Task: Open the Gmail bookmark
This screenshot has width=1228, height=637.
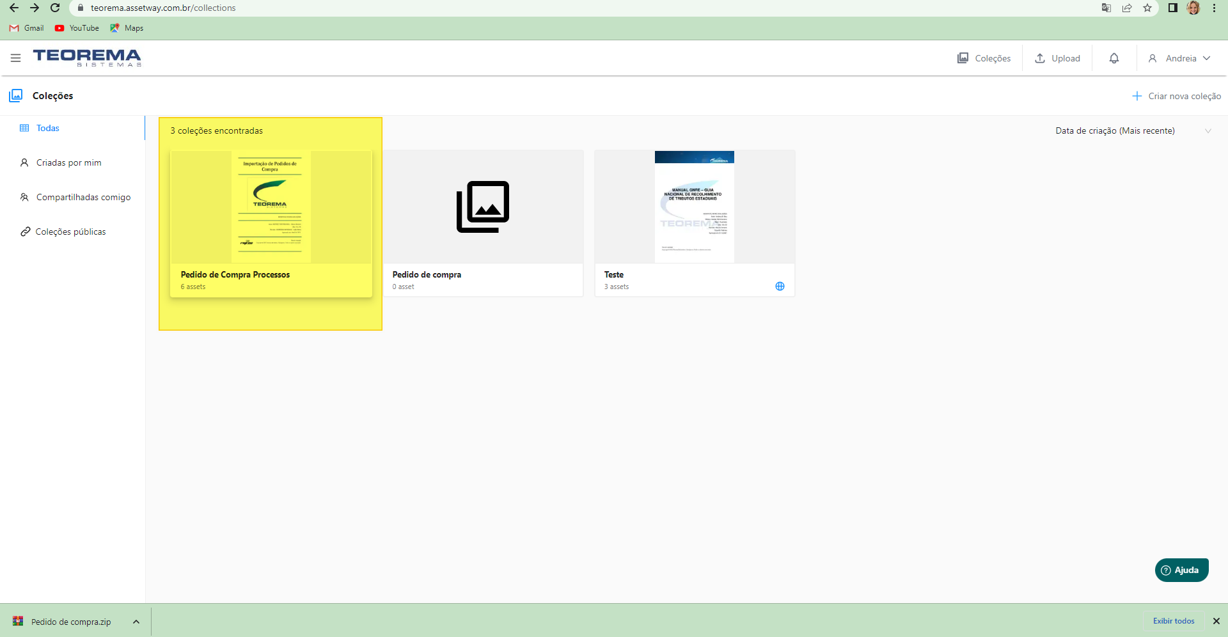Action: [x=27, y=28]
